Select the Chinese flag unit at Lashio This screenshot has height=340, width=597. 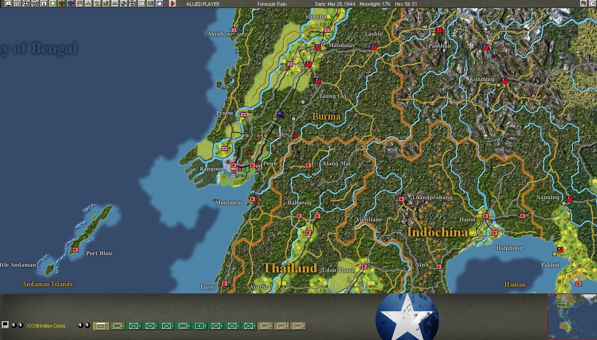tap(373, 47)
